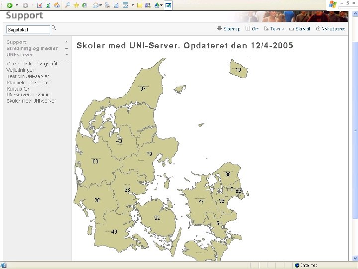358x269 pixels.
Task: Click the Edit page toolbar icon
Action: tap(116, 5)
